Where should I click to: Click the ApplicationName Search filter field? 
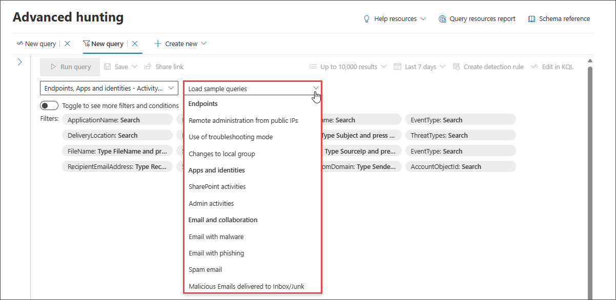point(117,119)
